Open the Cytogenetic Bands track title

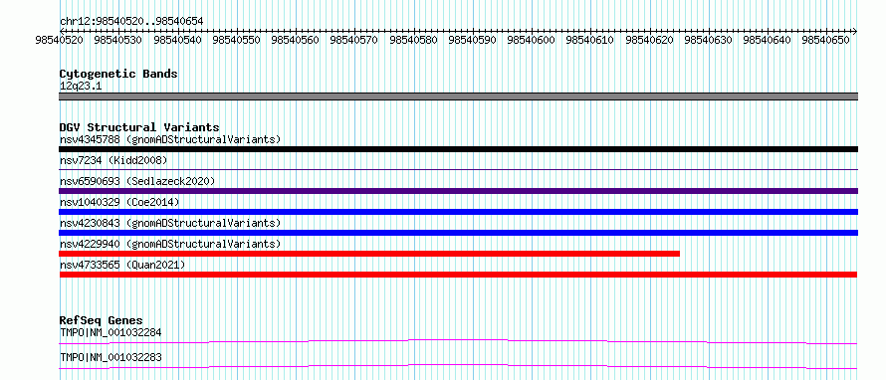pos(118,74)
